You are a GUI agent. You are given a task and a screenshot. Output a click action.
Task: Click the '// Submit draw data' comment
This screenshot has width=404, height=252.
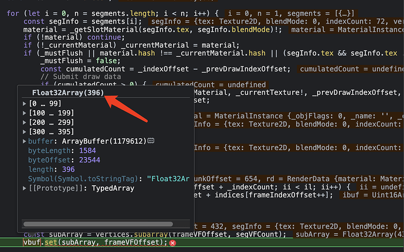coord(81,77)
